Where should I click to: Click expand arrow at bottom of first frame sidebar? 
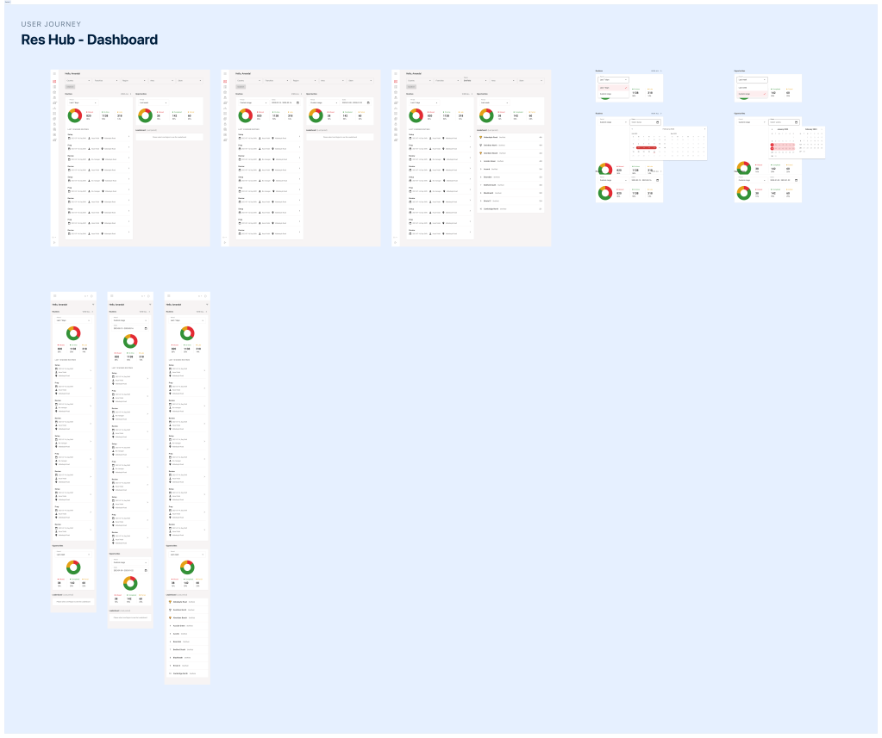[54, 242]
